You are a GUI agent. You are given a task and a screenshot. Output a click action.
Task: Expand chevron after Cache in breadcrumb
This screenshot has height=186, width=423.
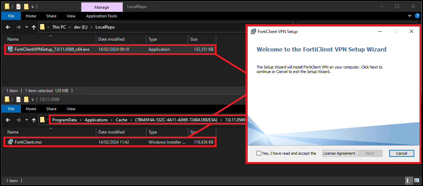tap(131, 120)
